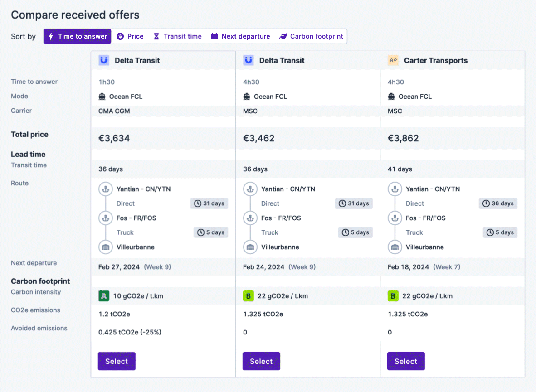Click the first Delta Transit logo icon
The height and width of the screenshot is (392, 536).
pyautogui.click(x=104, y=60)
